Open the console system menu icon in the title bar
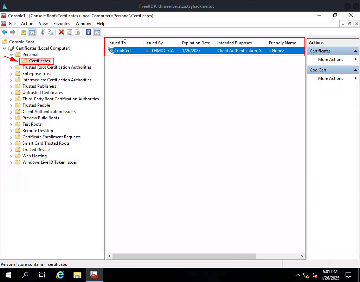The width and height of the screenshot is (360, 282). click(x=4, y=15)
